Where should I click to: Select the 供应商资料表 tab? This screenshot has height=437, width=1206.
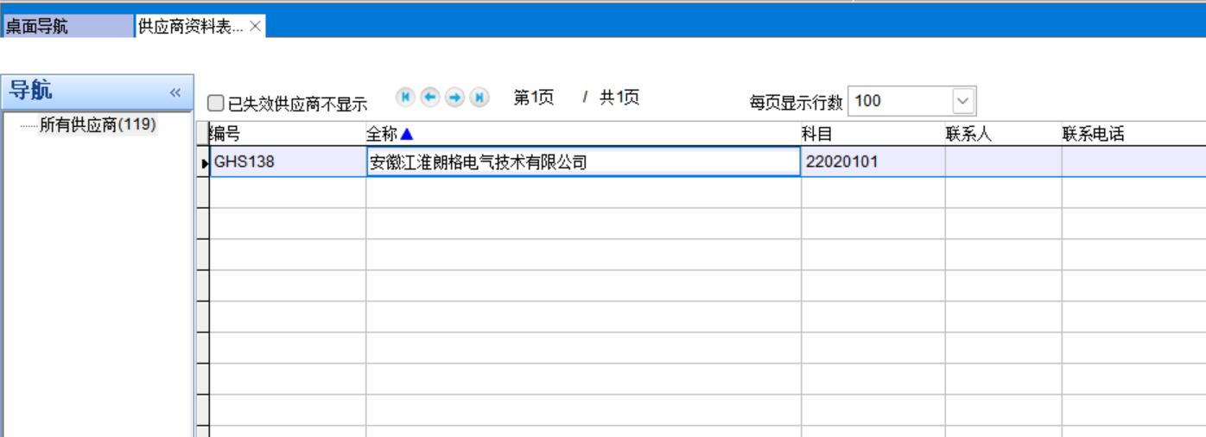point(190,27)
